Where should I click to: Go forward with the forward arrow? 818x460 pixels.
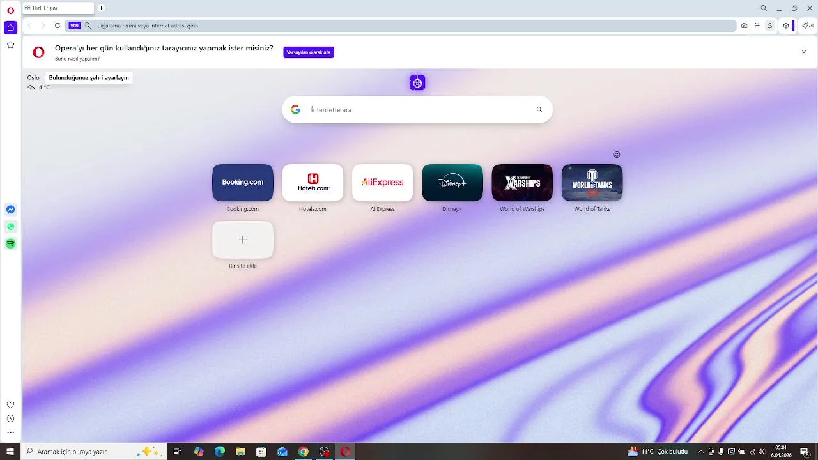[43, 26]
